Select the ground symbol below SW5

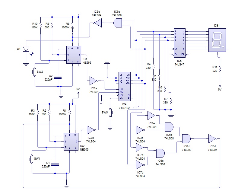point(110,128)
